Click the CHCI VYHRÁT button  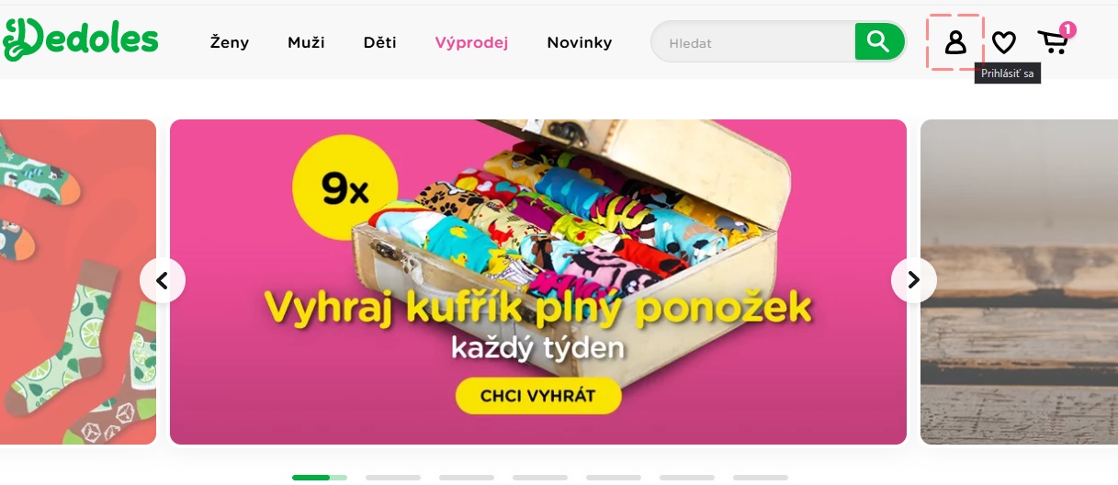coord(538,396)
